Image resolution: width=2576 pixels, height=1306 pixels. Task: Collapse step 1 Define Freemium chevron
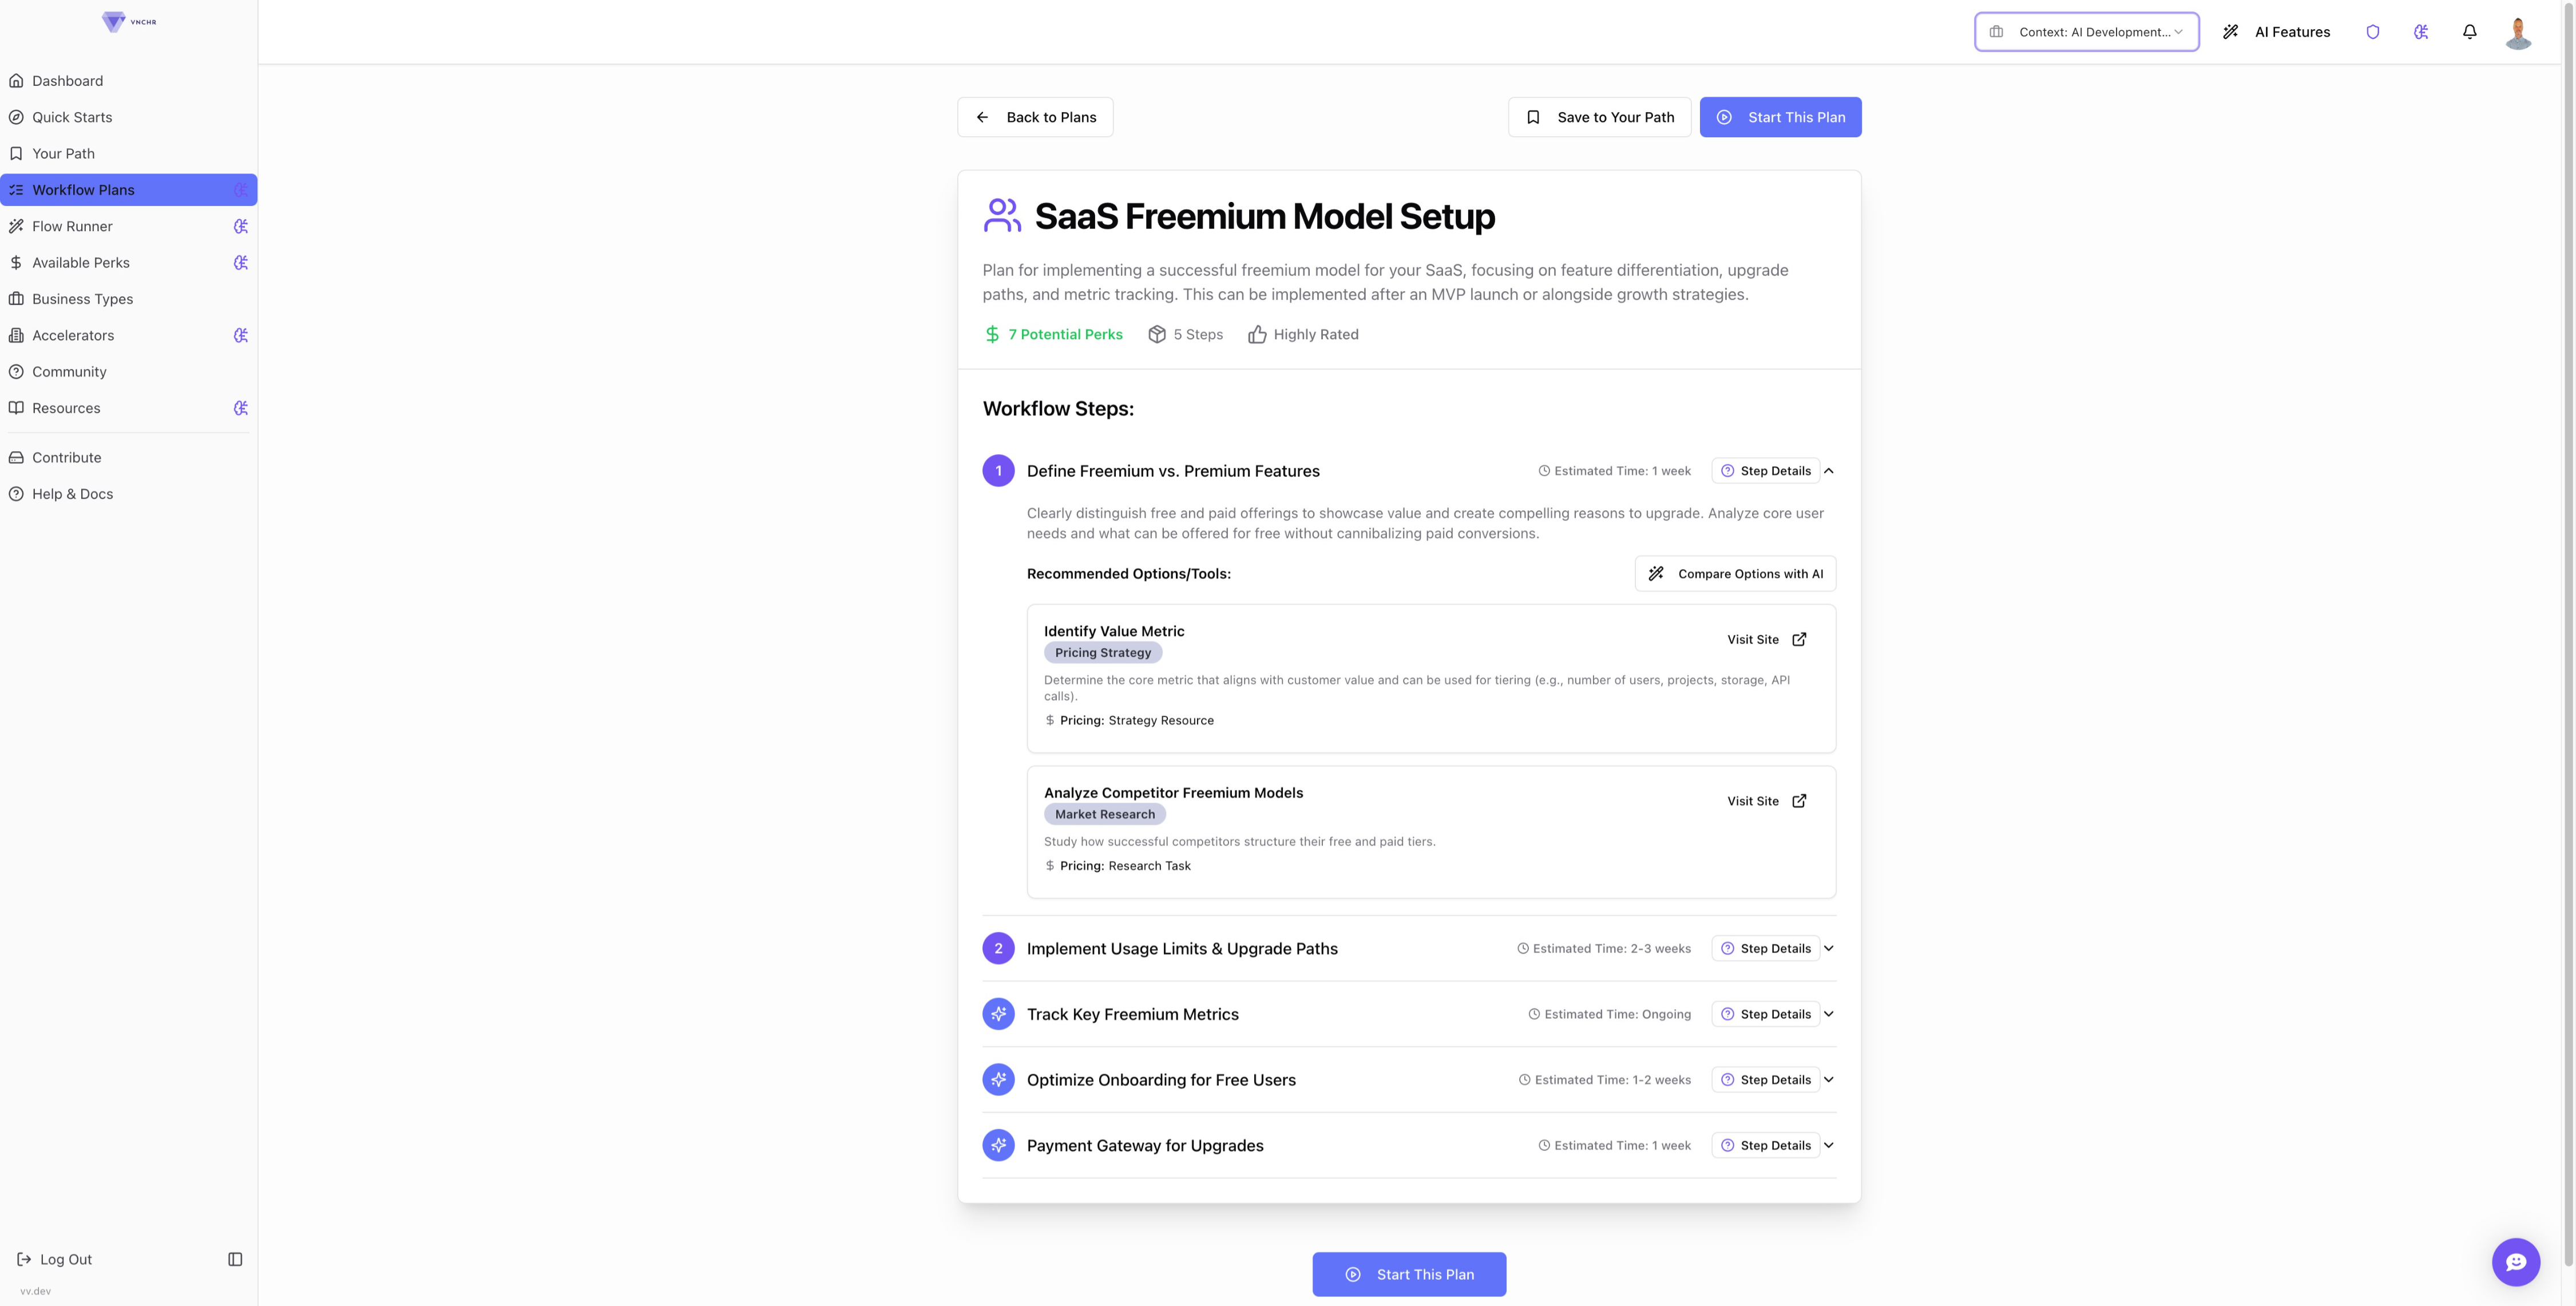coord(1829,471)
